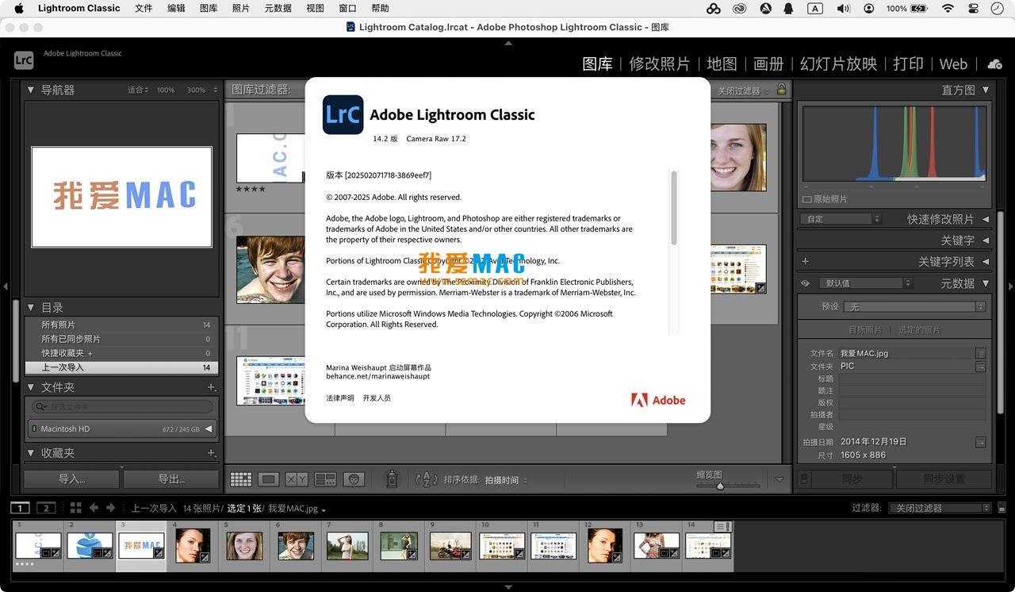This screenshot has width=1015, height=592.
Task: Switch to Loupe view in the toolbar
Action: coord(269,479)
